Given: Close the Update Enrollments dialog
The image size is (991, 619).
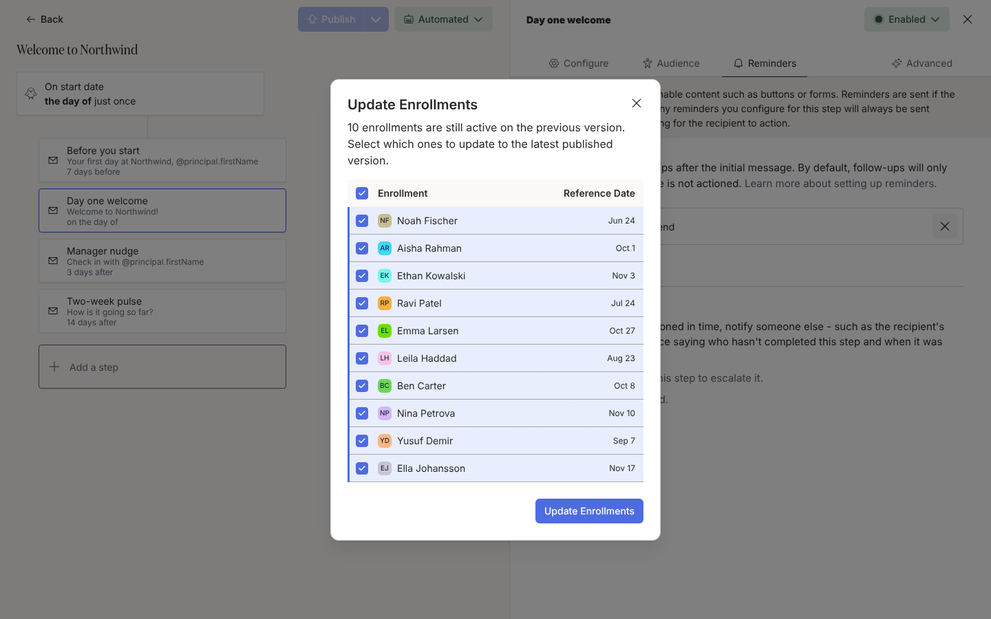Looking at the screenshot, I should point(637,103).
